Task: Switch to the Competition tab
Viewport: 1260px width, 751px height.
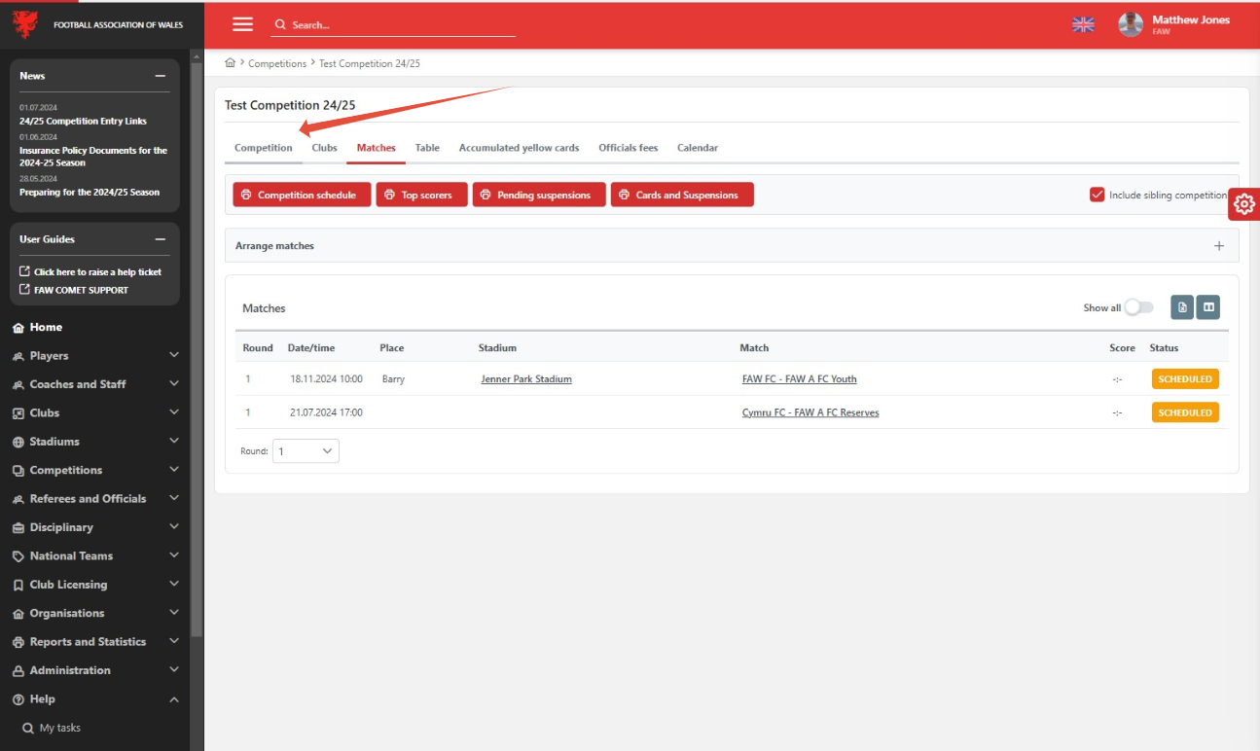Action: click(x=264, y=148)
